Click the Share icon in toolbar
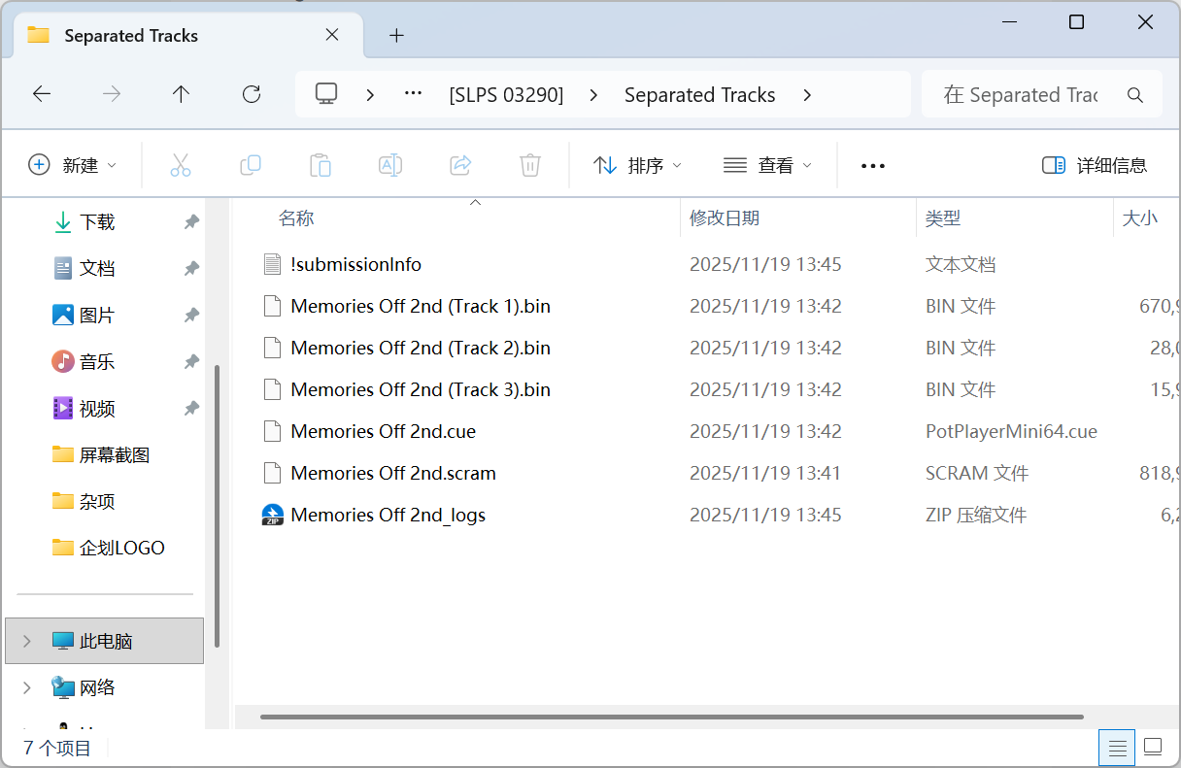The width and height of the screenshot is (1181, 768). tap(460, 165)
